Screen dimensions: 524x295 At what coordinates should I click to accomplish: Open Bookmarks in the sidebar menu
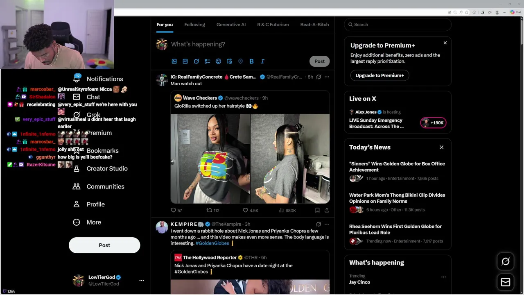[x=102, y=151]
